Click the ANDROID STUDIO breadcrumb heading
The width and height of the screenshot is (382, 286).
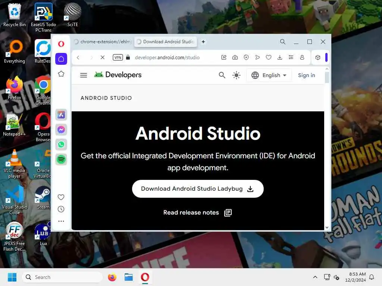pos(106,98)
